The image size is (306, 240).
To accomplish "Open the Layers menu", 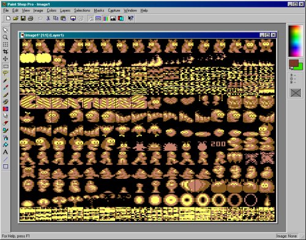I will click(x=65, y=10).
